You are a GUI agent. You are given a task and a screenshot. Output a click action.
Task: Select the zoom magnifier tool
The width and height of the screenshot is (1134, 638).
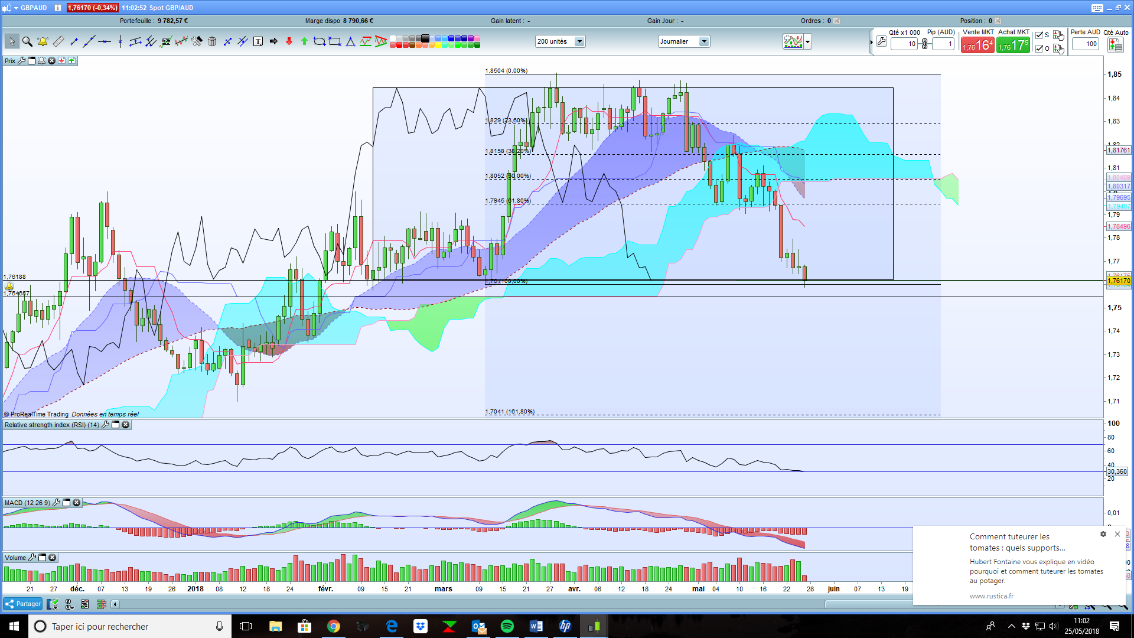(x=27, y=41)
